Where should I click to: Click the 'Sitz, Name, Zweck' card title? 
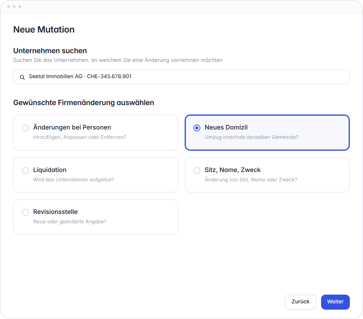coord(233,170)
